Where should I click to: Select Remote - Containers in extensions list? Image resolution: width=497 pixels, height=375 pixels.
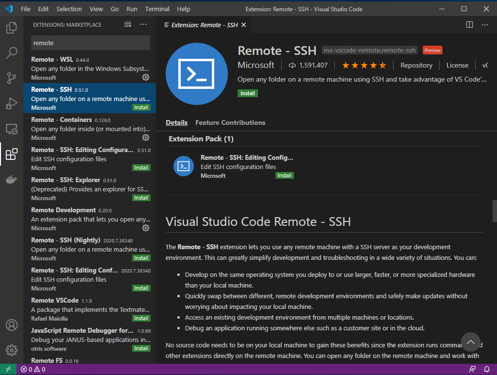coord(90,128)
